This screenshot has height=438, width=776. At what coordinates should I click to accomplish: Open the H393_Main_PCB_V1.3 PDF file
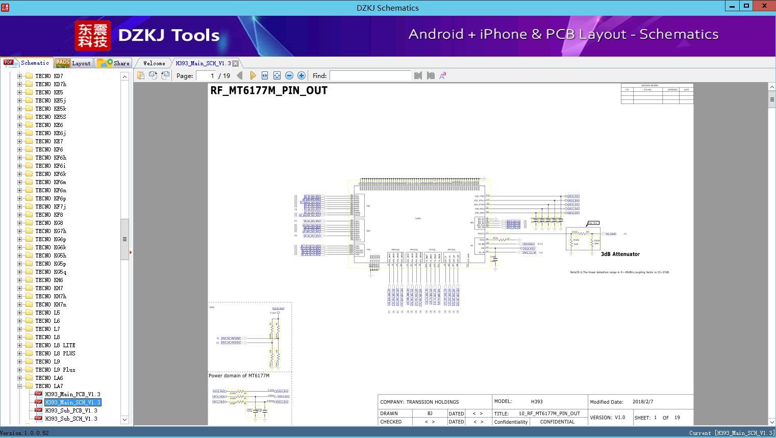pyautogui.click(x=72, y=394)
